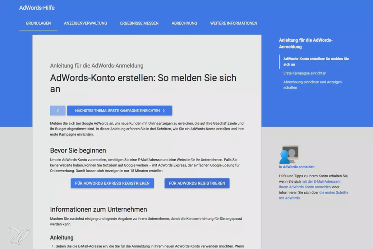Screen dimensions: 373x249
Task: Open sidebar link Erste Kampagne einrichten
Action: pos(305,73)
